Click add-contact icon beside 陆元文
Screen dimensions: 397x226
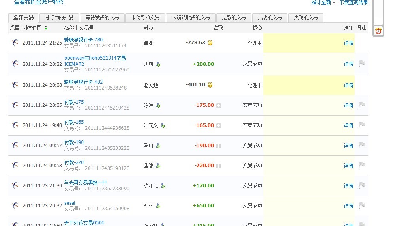[163, 125]
